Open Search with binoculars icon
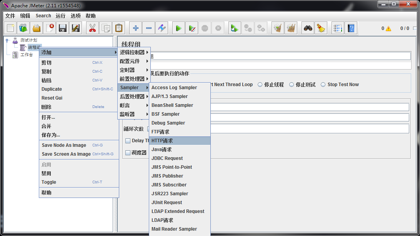Image resolution: width=420 pixels, height=236 pixels. (308, 28)
